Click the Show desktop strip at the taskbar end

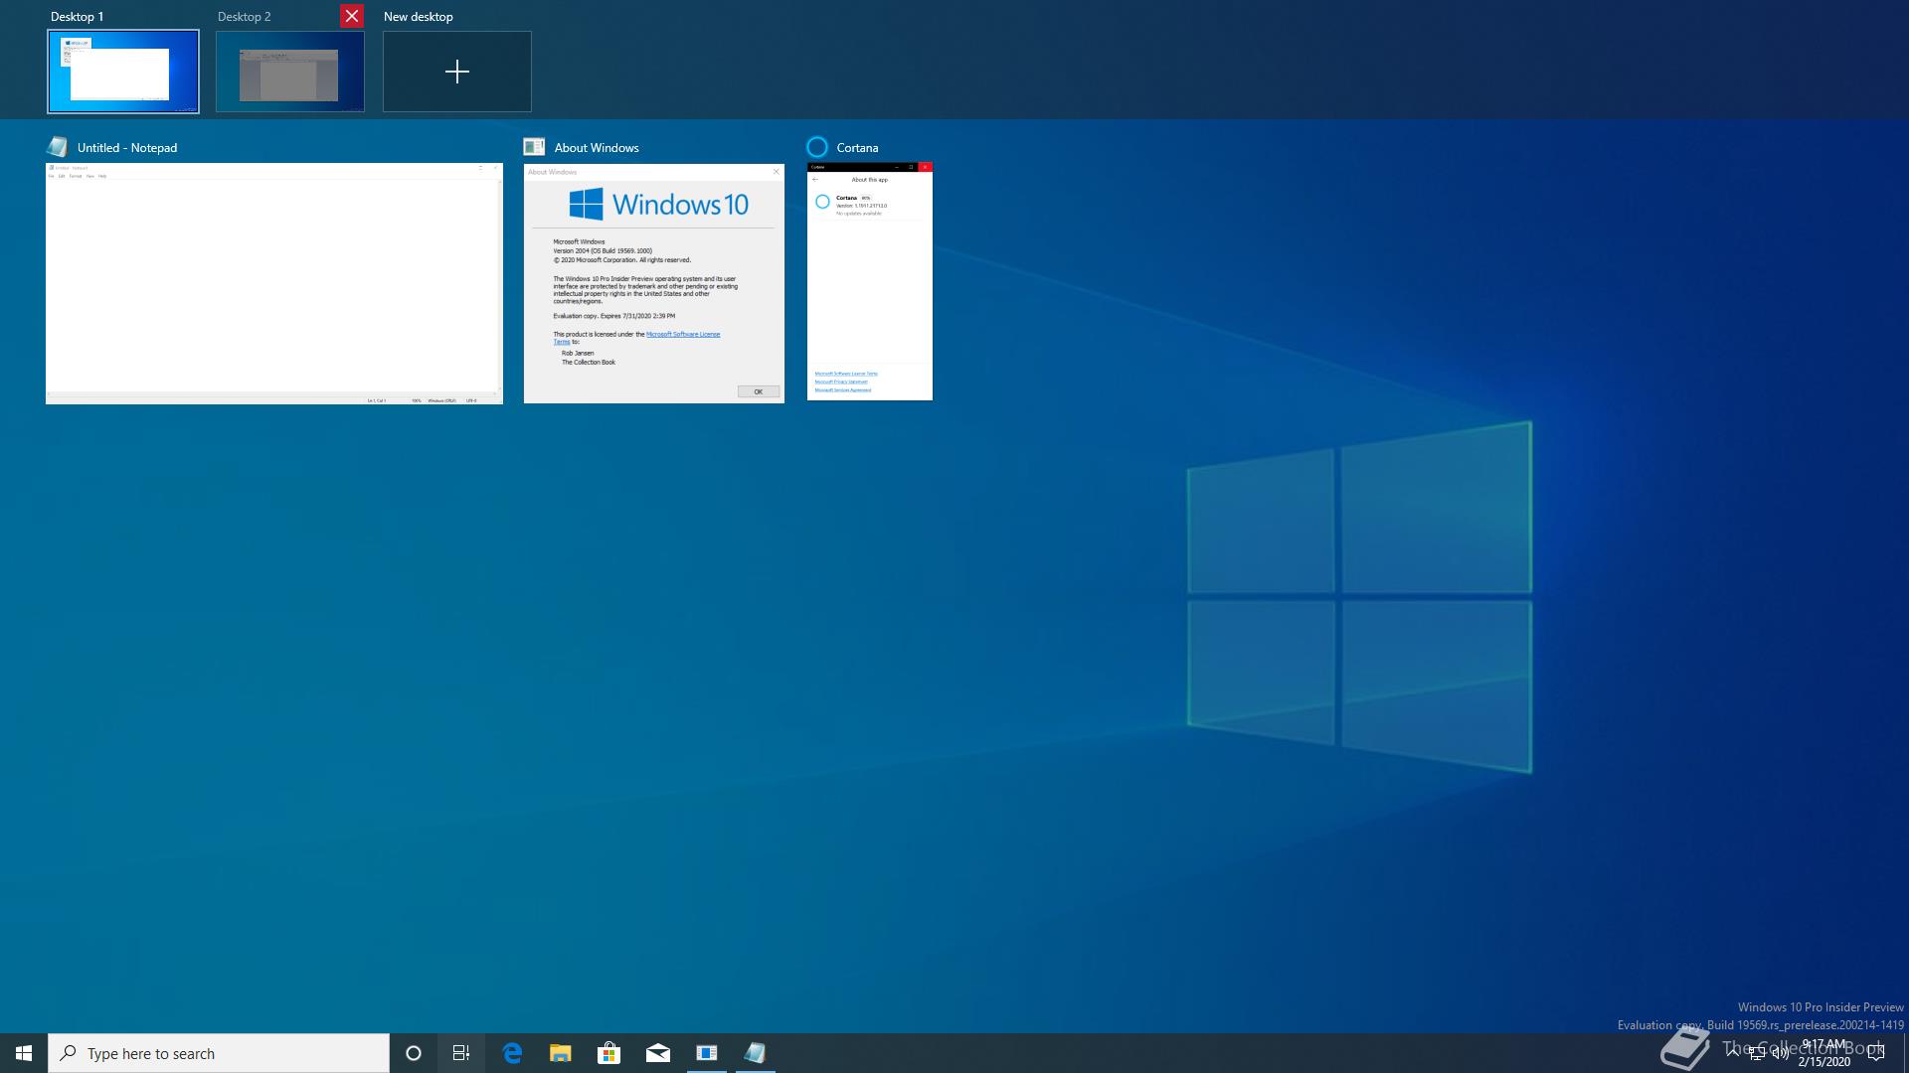coord(1905,1053)
